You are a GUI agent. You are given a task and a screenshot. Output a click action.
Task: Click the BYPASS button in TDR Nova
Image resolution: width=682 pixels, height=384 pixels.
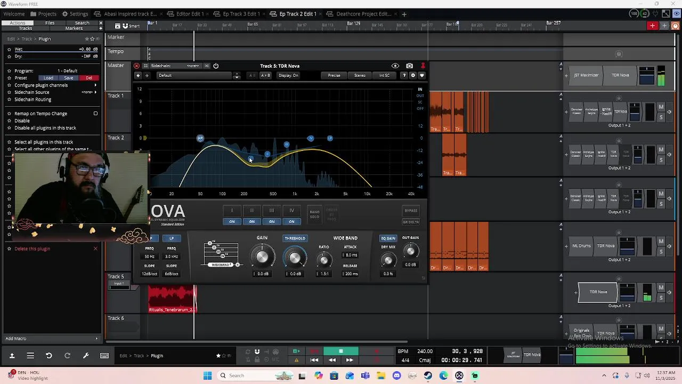pos(411,211)
